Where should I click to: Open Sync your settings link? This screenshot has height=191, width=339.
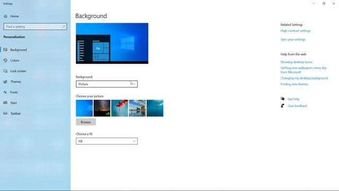click(293, 39)
